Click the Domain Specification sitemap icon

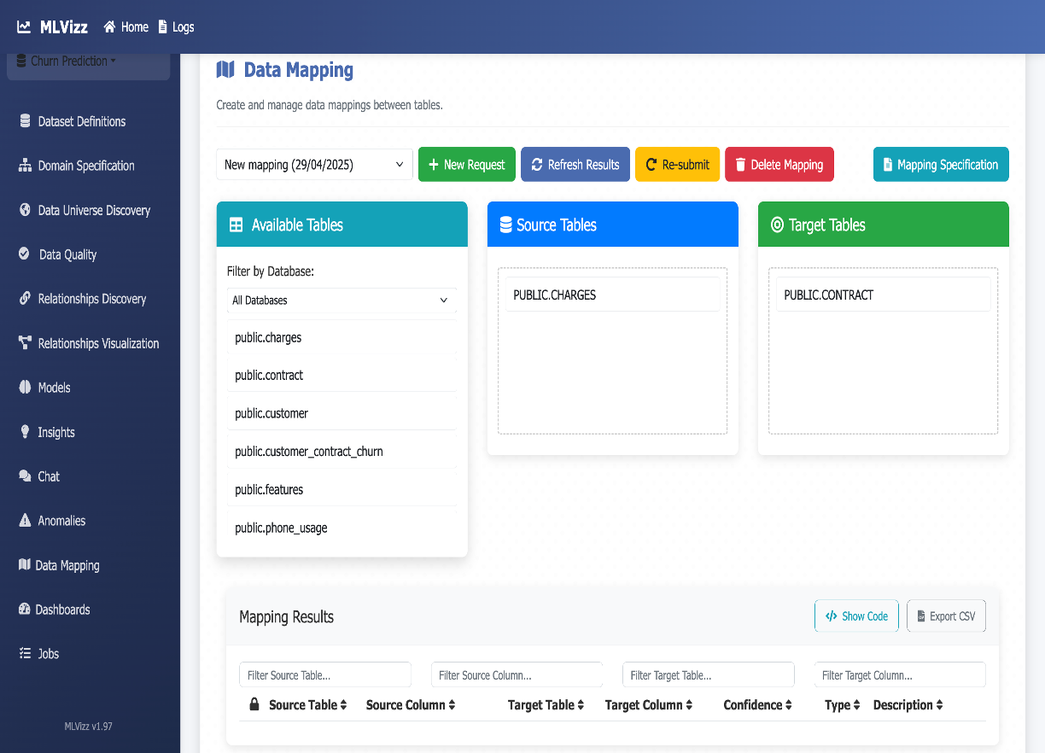(x=25, y=166)
